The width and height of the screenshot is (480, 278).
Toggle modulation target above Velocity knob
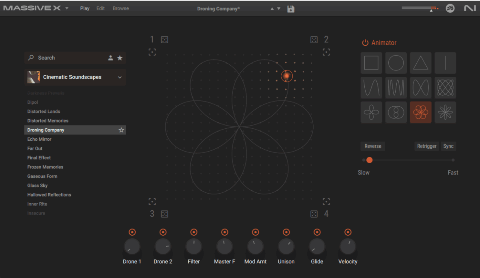pos(348,232)
